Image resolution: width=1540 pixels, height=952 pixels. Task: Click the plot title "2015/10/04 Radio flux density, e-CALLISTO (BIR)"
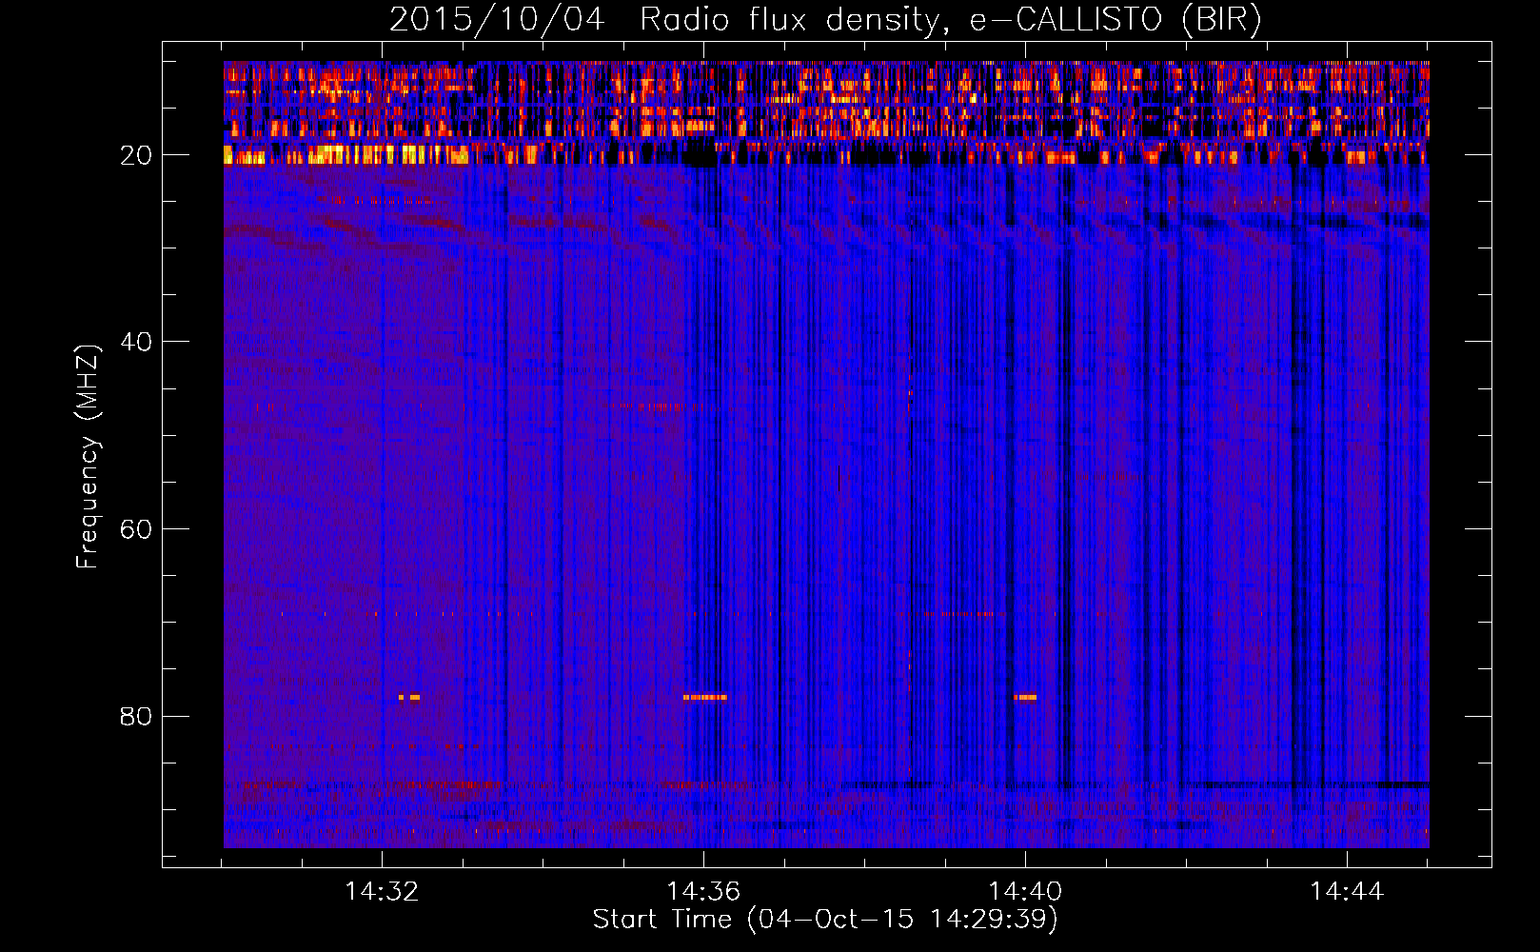(x=825, y=20)
